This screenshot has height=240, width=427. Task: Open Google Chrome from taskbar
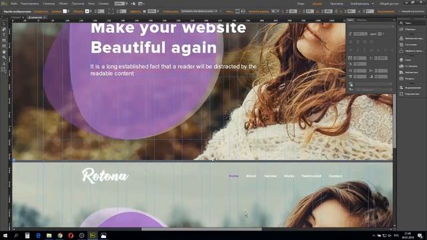(x=60, y=235)
